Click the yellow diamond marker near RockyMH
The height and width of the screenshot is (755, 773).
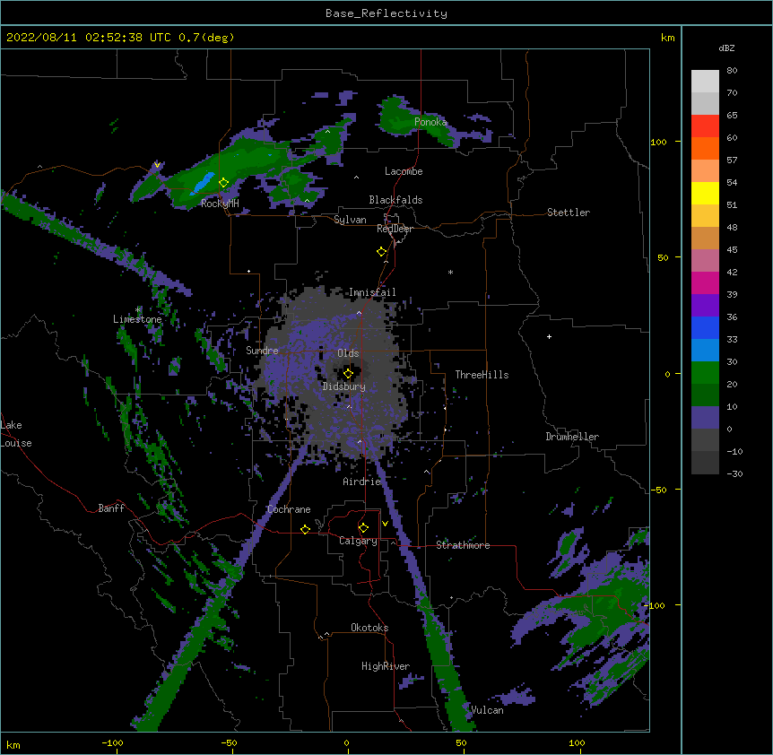tap(223, 183)
